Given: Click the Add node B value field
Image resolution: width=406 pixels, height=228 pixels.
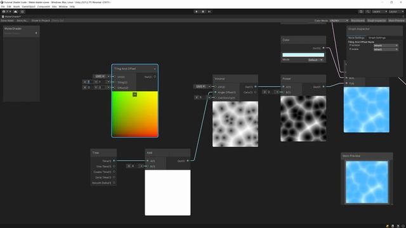Looking at the screenshot, I should (134, 166).
